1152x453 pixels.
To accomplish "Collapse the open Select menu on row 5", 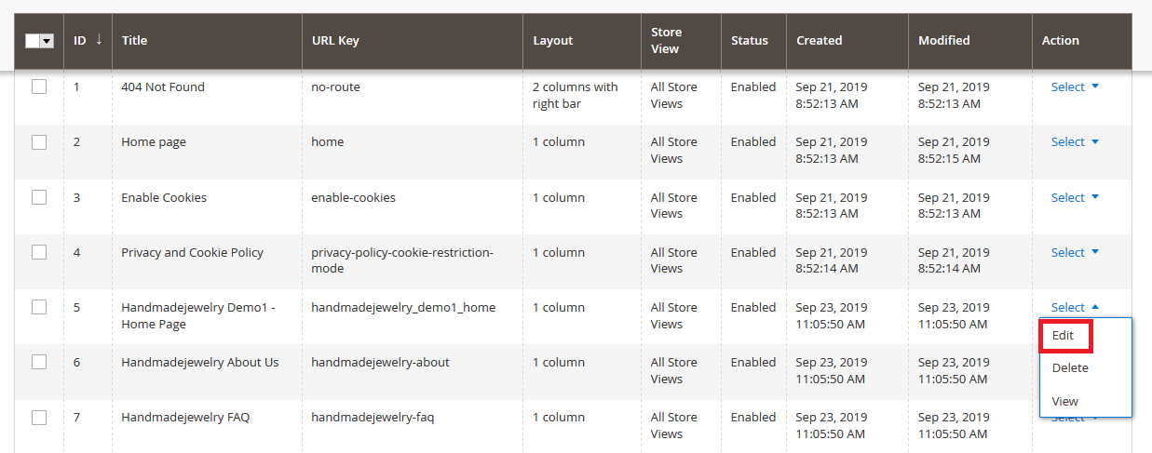I will 1075,307.
